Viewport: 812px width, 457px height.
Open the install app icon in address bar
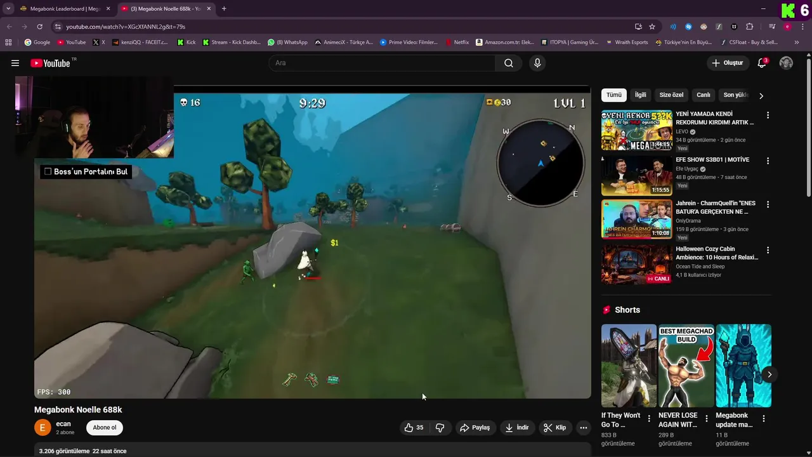pos(638,27)
